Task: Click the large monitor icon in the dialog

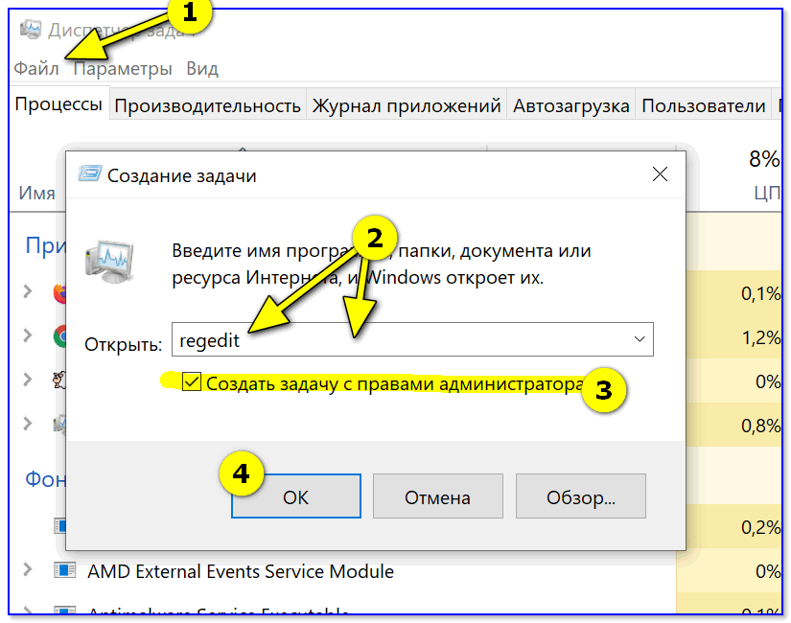Action: pyautogui.click(x=110, y=261)
